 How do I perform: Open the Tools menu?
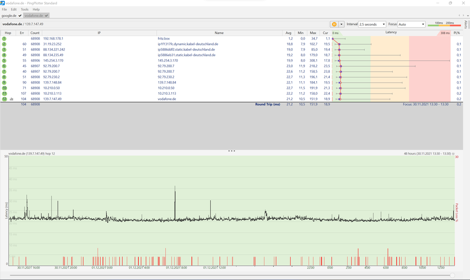coord(24,9)
